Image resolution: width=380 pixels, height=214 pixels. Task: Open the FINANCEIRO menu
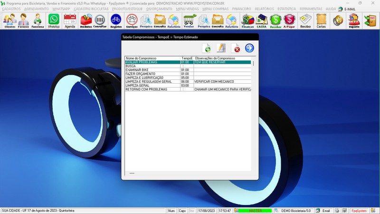coord(242,9)
